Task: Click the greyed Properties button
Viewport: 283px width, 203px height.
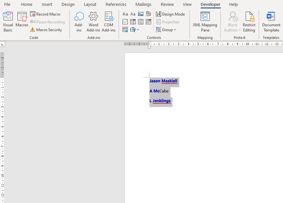Action: [168, 22]
